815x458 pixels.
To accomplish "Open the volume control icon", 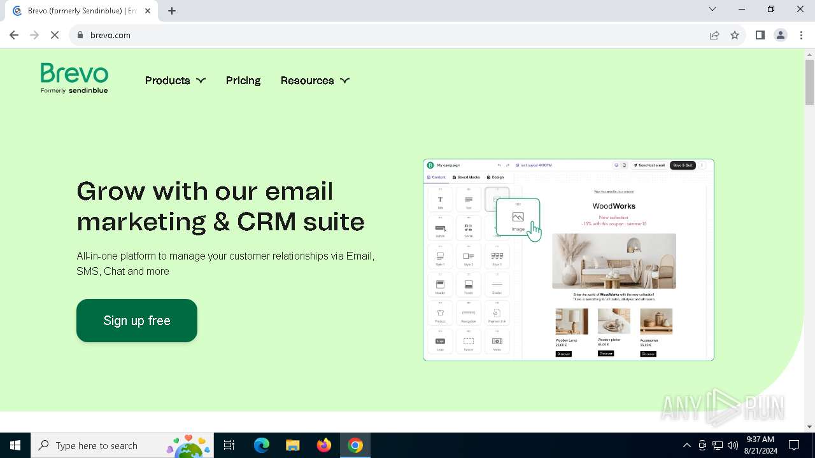I will pos(733,445).
